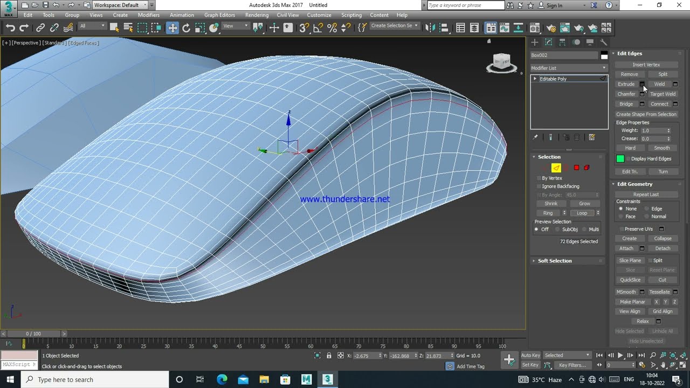
Task: Click the Box002 object name field
Action: (x=564, y=56)
